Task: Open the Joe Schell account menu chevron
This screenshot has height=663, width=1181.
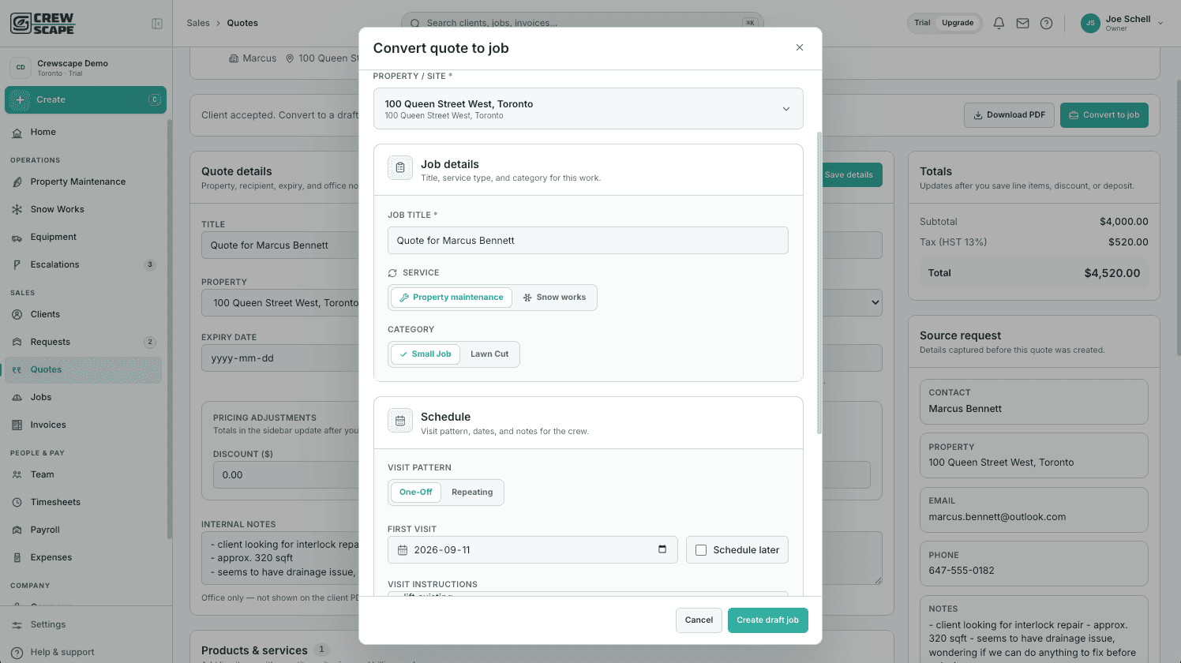Action: coord(1160,24)
